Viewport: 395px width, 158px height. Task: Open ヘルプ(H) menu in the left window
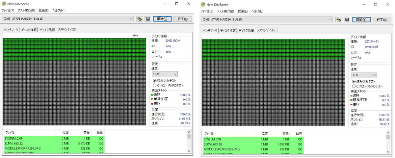coord(58,11)
